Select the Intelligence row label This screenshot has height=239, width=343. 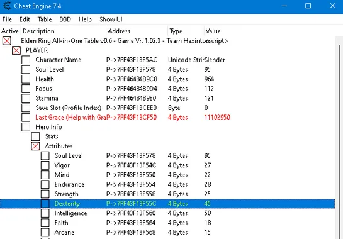click(x=70, y=213)
